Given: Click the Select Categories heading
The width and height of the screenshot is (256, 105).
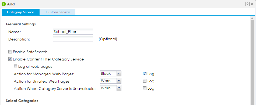Looking at the screenshot, I should click(22, 101).
